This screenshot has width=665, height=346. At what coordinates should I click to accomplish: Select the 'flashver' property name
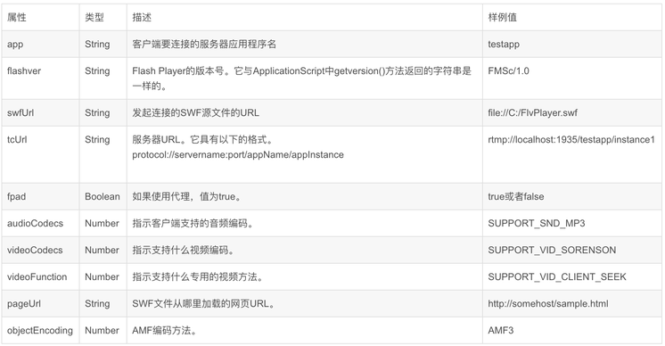pyautogui.click(x=24, y=70)
